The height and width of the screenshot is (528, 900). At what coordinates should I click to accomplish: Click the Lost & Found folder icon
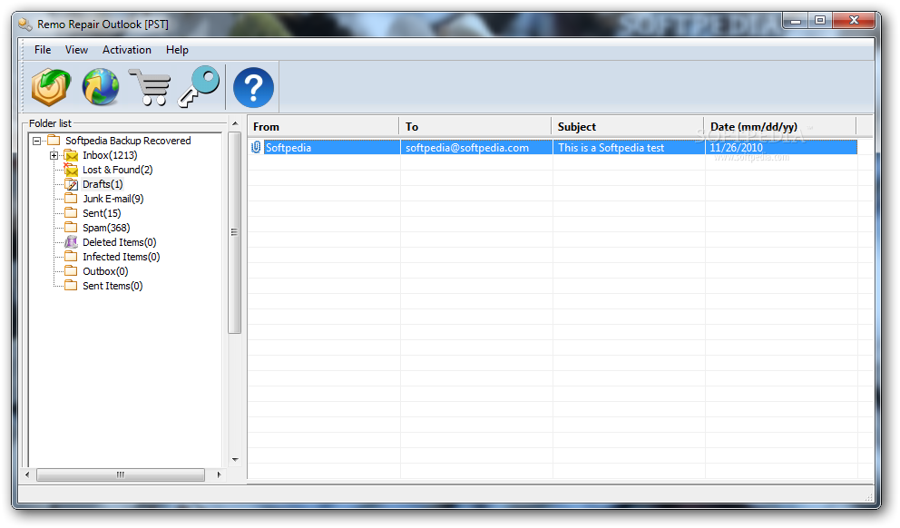(x=71, y=170)
